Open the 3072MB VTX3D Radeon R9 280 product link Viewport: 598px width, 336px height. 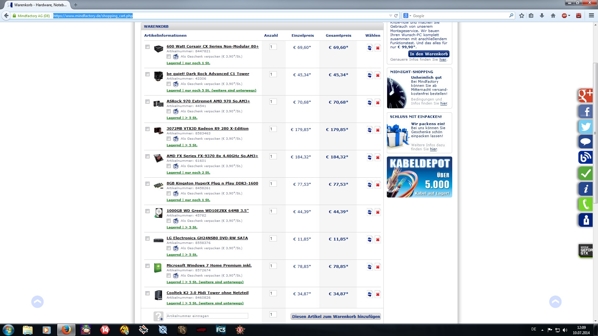click(x=207, y=128)
